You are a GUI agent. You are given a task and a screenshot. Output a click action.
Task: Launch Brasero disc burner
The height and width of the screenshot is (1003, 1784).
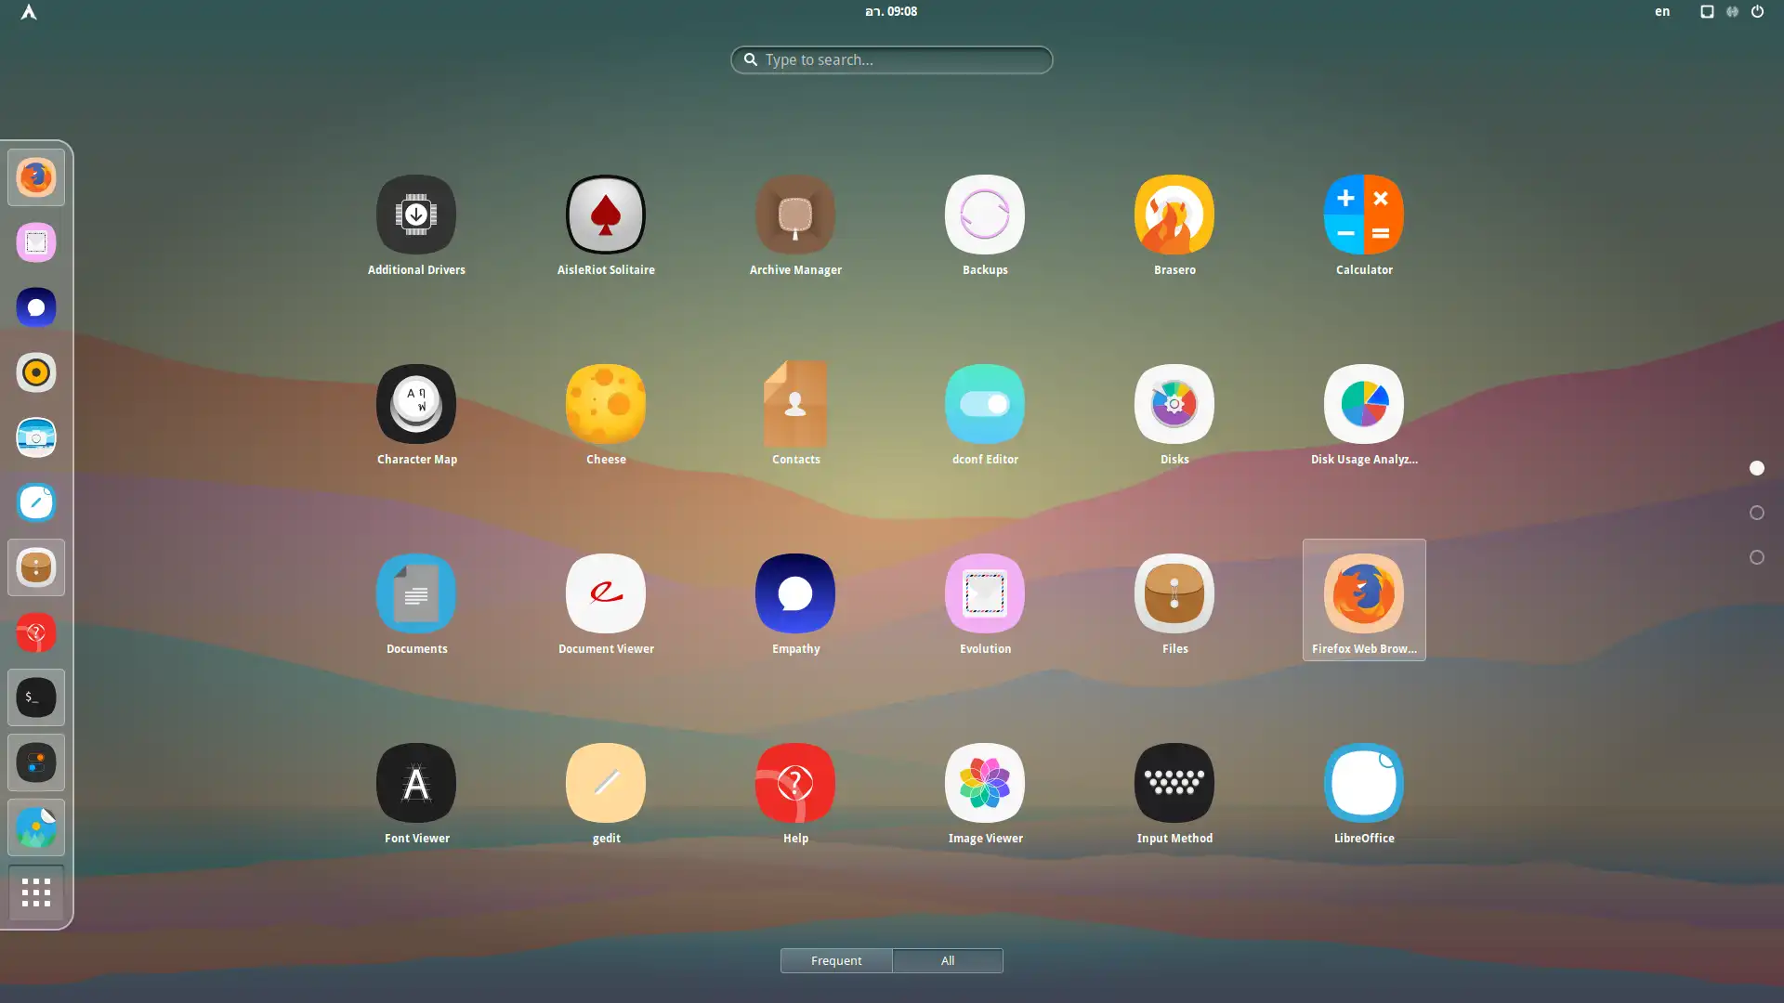[x=1175, y=215]
